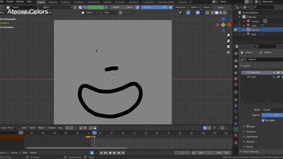Click the green Y axis gizmo dot
Viewport: 283px width, 159px height.
click(223, 25)
